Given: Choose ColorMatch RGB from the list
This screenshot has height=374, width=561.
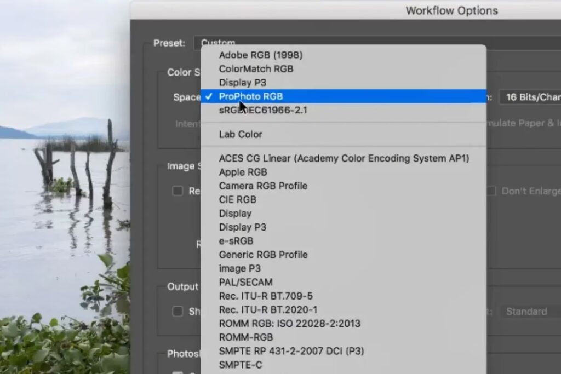Looking at the screenshot, I should point(256,69).
